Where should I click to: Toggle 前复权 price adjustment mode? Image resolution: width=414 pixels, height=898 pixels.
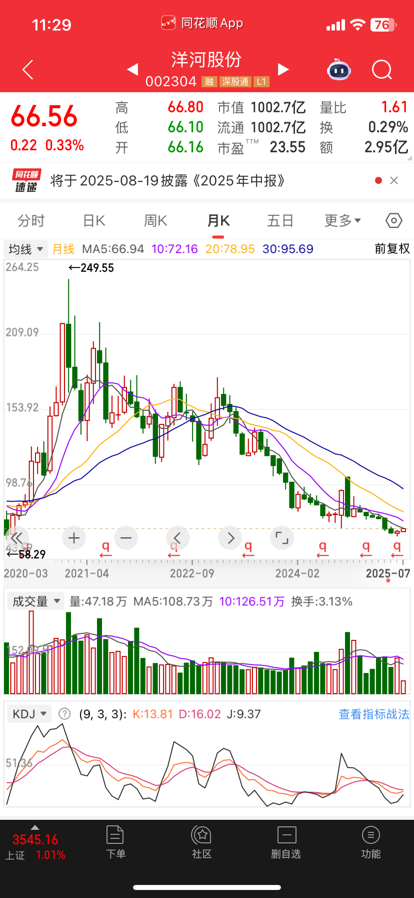(x=392, y=249)
